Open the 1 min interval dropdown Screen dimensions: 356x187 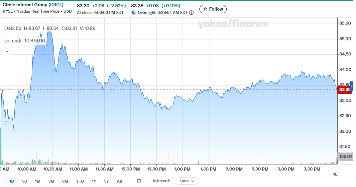click(186, 181)
